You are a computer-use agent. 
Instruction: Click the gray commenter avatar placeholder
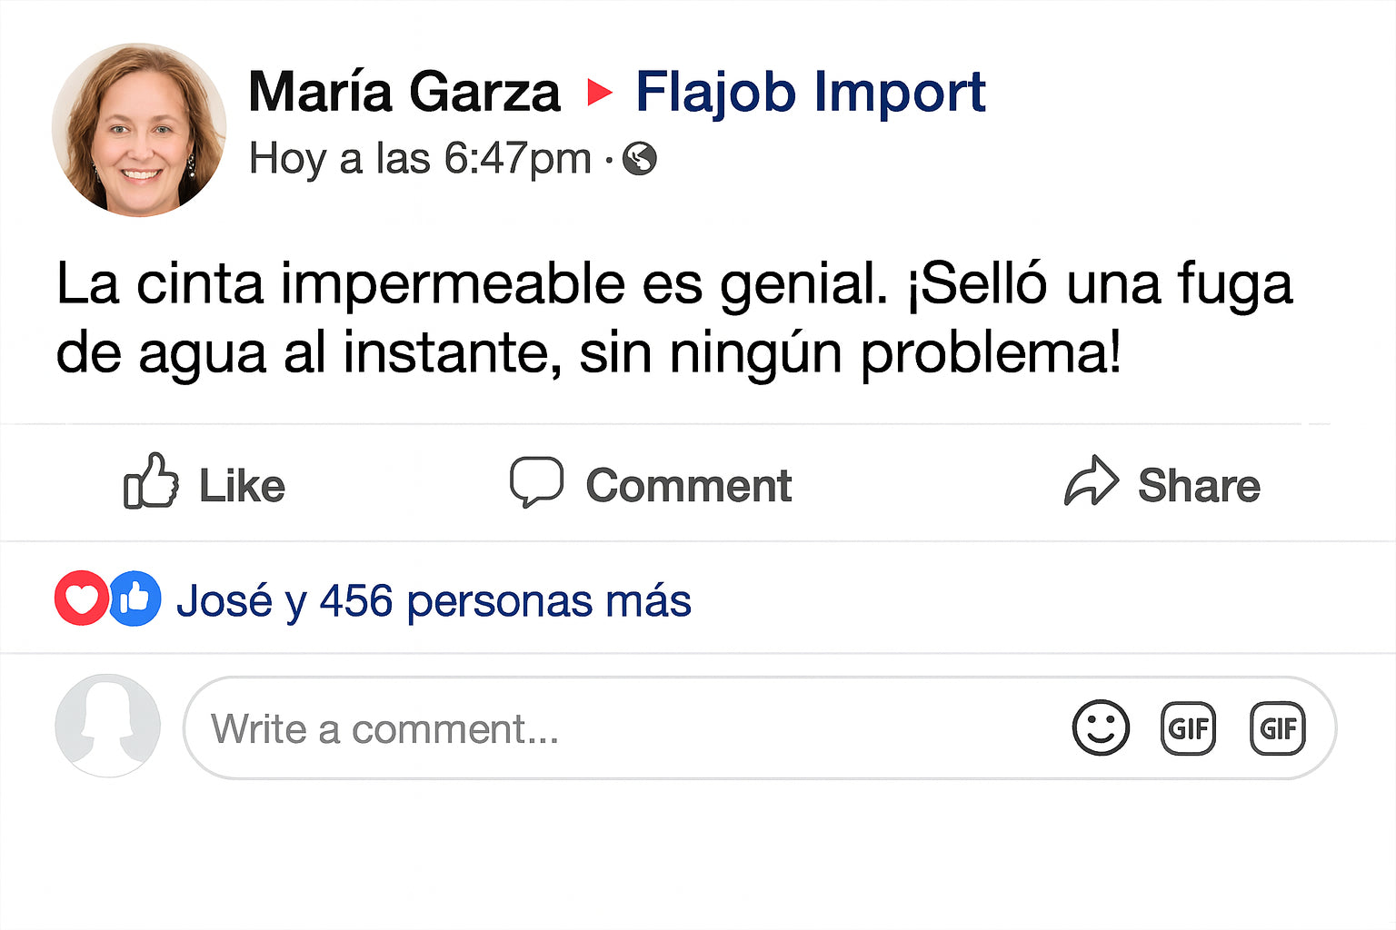coord(107,726)
